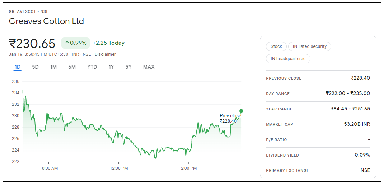
Task: Click the 12:00 PM time axis marker
Action: point(119,168)
